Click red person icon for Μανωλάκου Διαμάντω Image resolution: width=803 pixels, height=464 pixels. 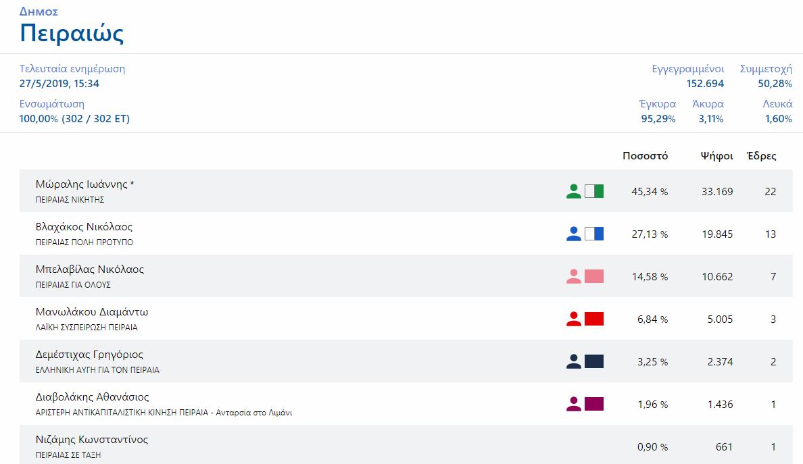[574, 319]
